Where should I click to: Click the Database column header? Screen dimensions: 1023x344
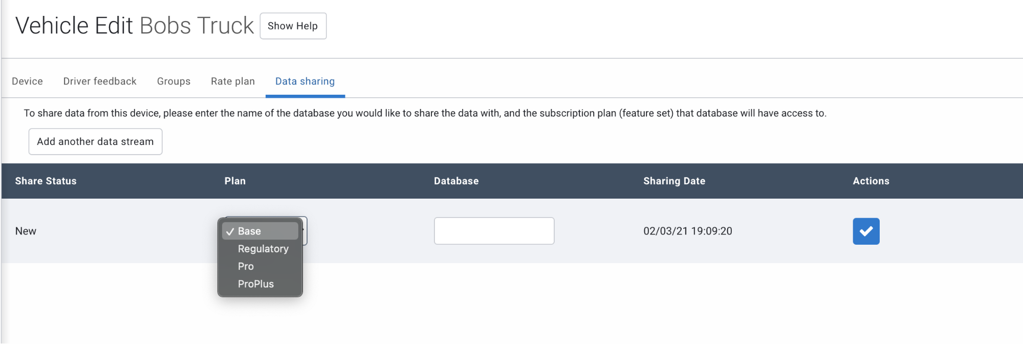456,181
